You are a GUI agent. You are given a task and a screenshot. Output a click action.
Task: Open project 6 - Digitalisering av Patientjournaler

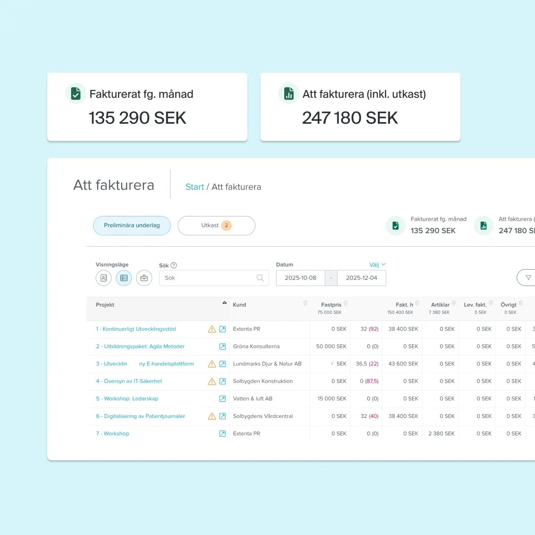click(x=140, y=416)
